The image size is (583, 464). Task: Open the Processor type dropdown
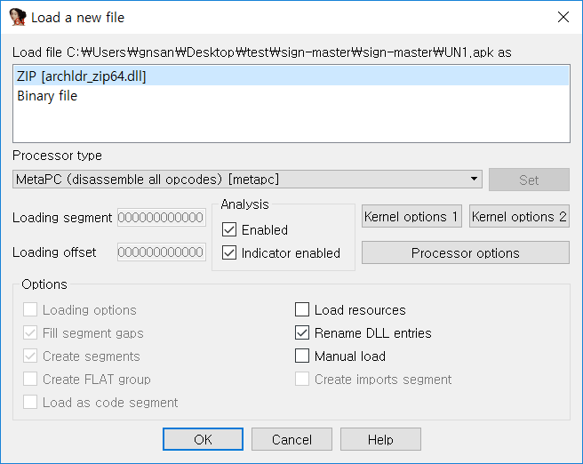247,180
